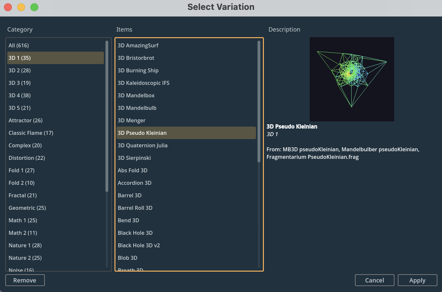Image resolution: width=442 pixels, height=292 pixels.
Task: Pick the Math 1 (25) category
Action: click(x=55, y=220)
